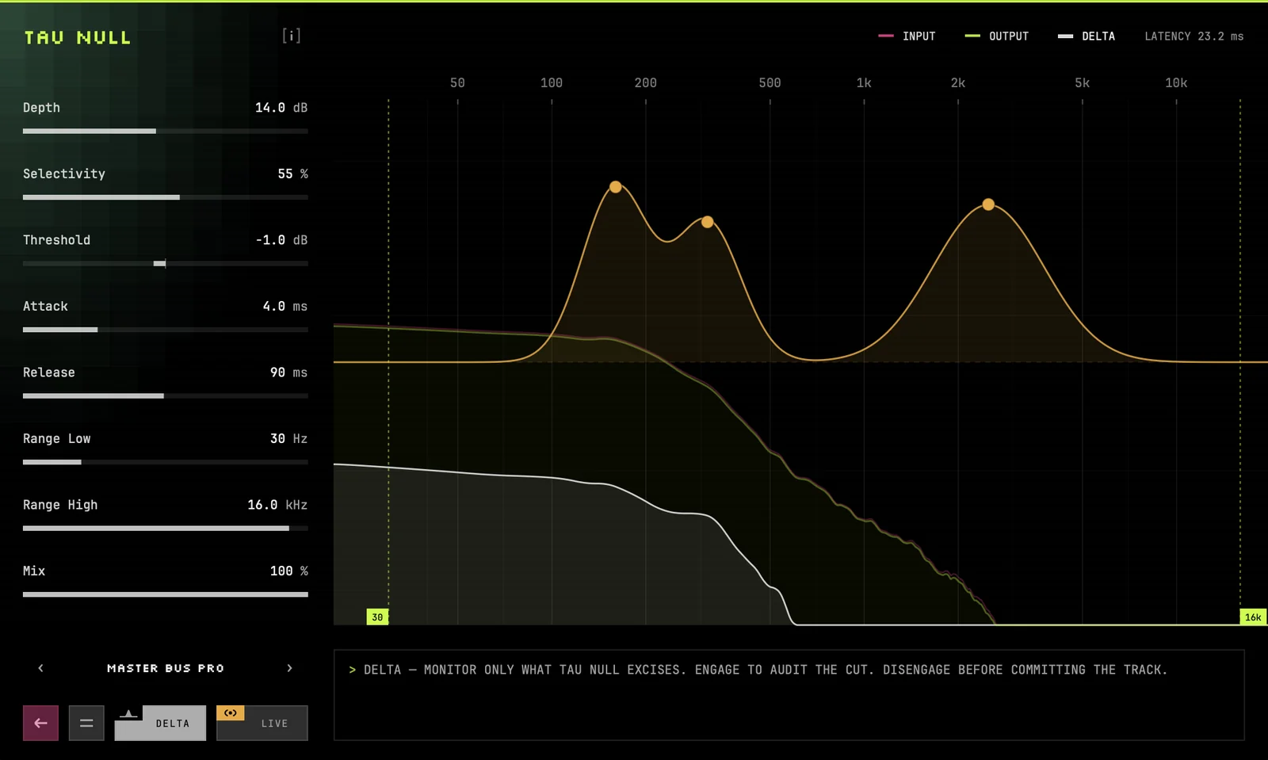Click the Release value 90 ms
Image resolution: width=1268 pixels, height=760 pixels.
(288, 372)
